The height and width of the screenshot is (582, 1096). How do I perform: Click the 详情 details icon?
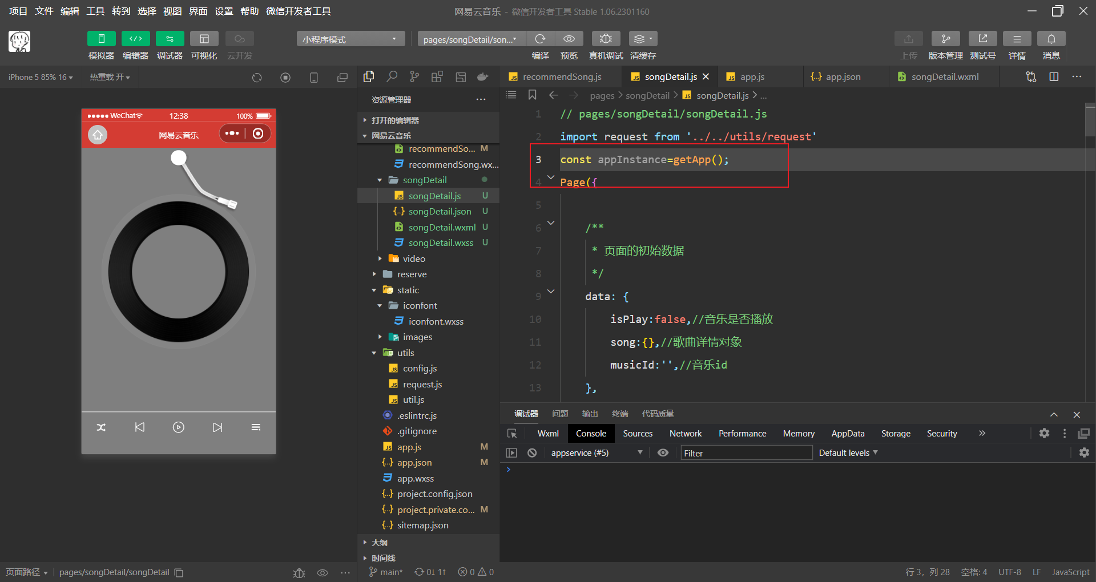click(x=1017, y=39)
